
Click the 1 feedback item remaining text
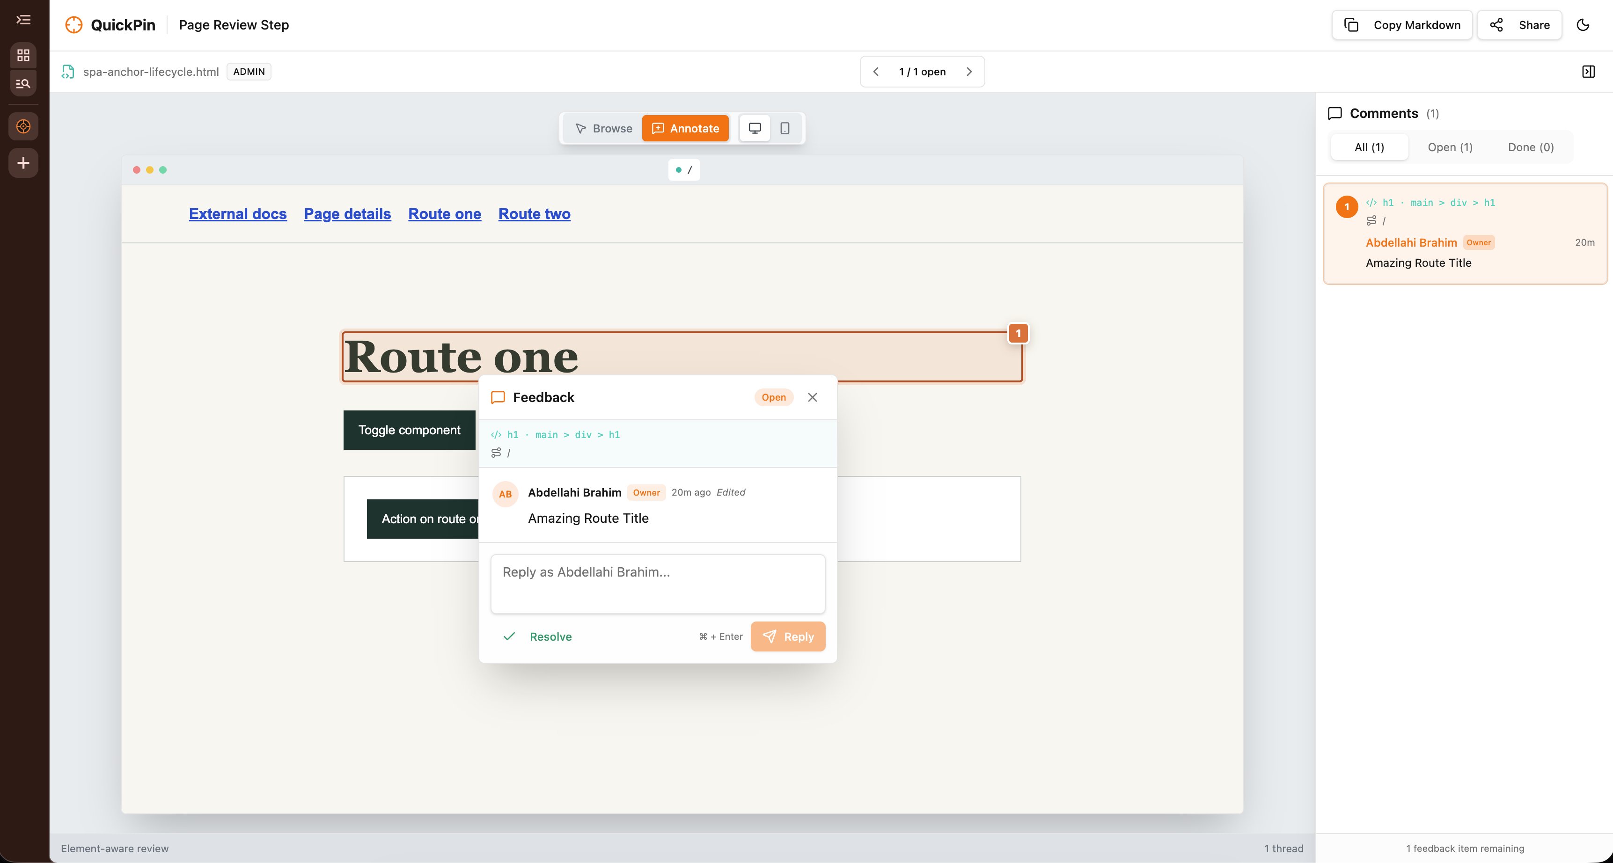[x=1465, y=848]
